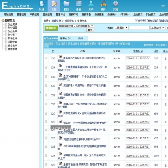Sort by the 发布时间 column header
The image size is (168, 168).
tap(138, 51)
